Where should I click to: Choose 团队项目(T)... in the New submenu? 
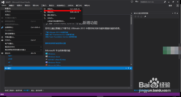point(62,15)
